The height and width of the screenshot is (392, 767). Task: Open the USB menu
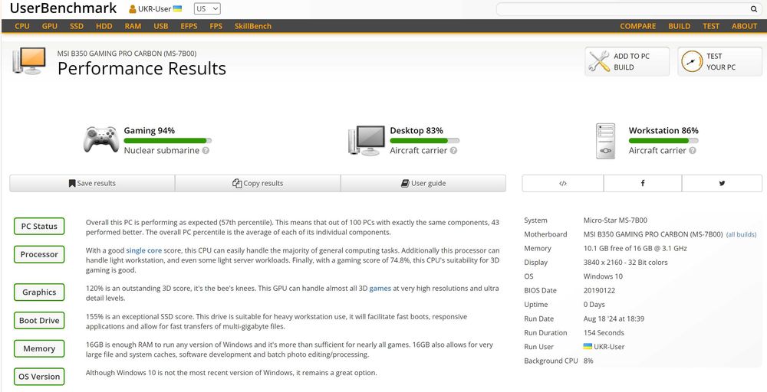click(x=160, y=26)
